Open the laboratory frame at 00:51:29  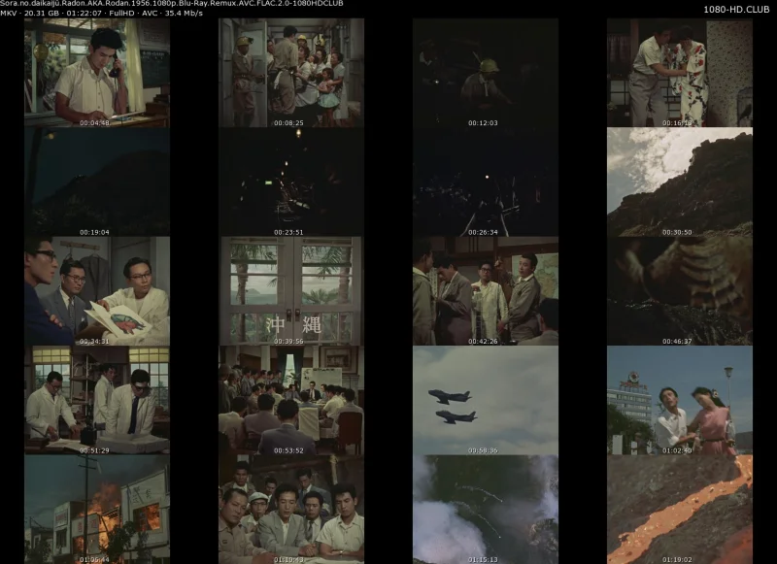(x=97, y=401)
